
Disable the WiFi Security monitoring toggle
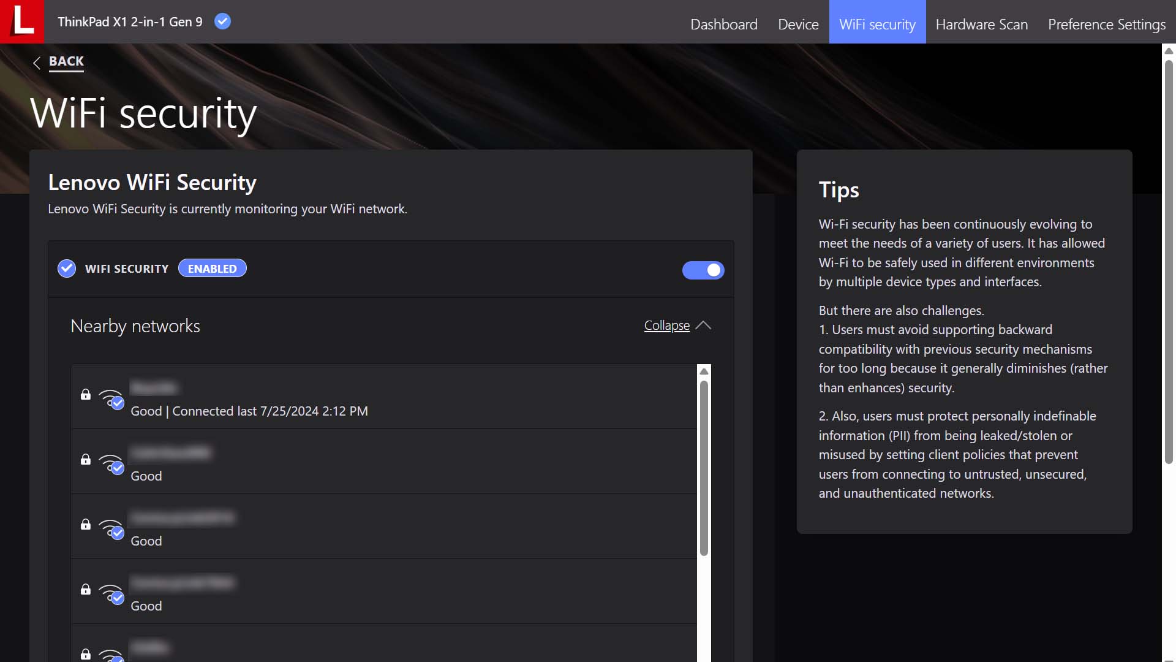(703, 269)
